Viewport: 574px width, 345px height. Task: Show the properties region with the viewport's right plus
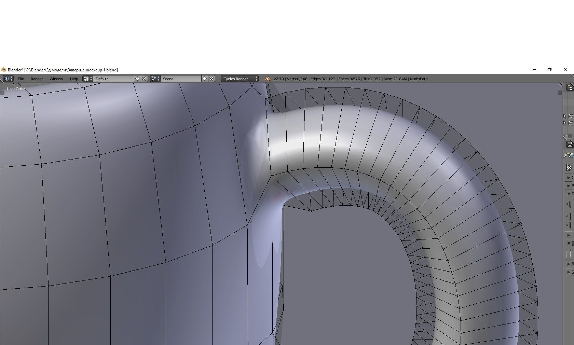coord(560,93)
